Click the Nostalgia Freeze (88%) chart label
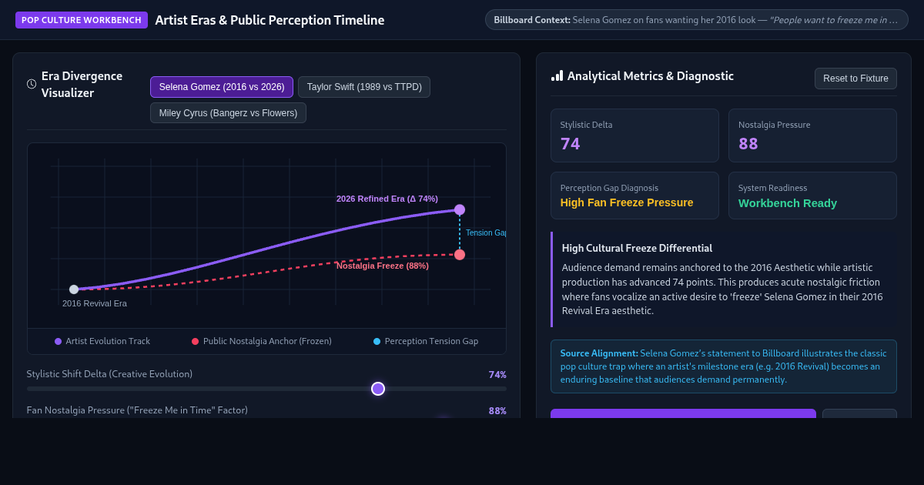924x485 pixels. (383, 266)
